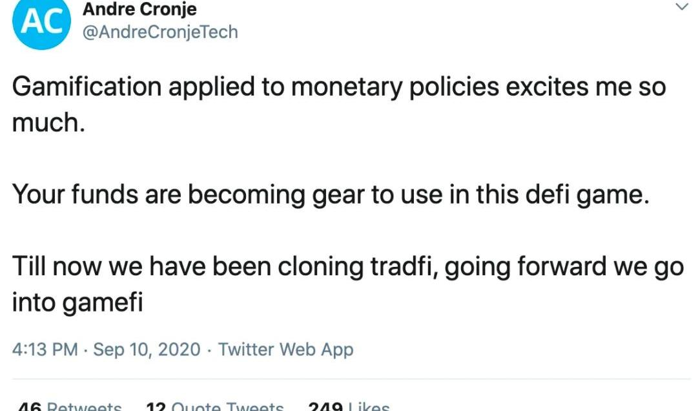Image resolution: width=698 pixels, height=411 pixels.
Task: Click the words "into gamefi" at tweet end
Action: [77, 300]
